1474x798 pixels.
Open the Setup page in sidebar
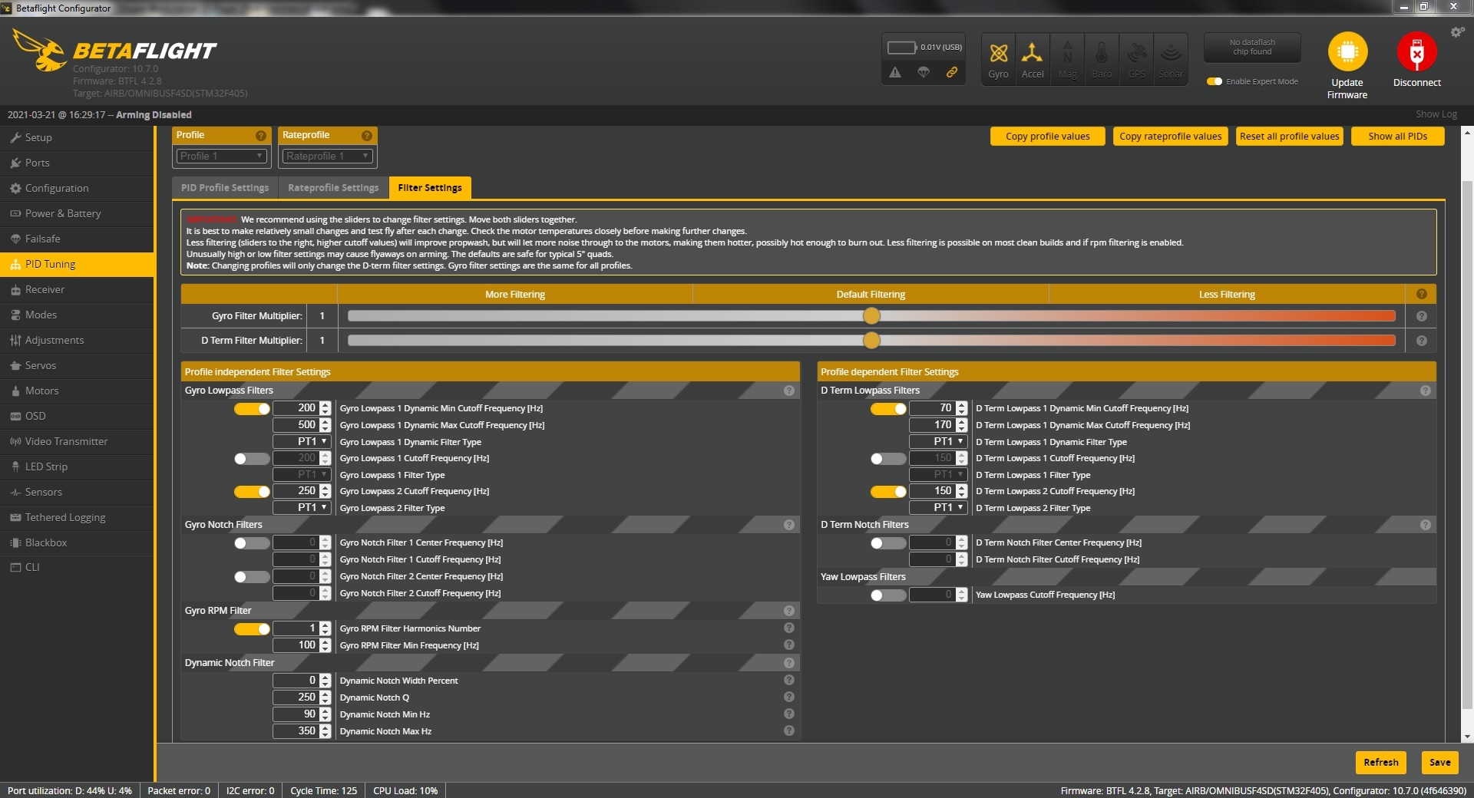pos(77,138)
